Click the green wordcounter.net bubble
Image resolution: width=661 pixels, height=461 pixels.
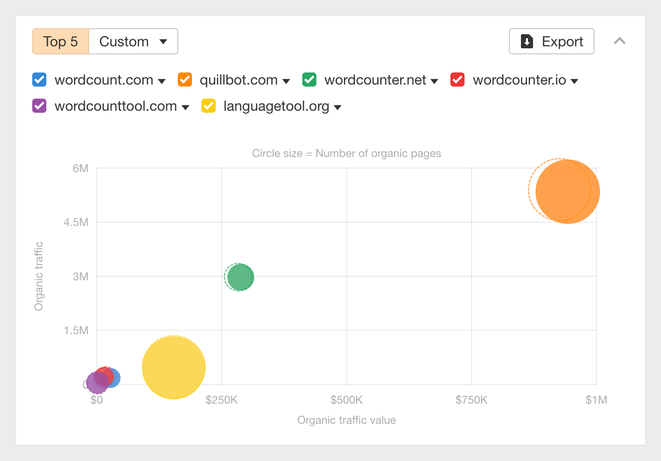[239, 277]
